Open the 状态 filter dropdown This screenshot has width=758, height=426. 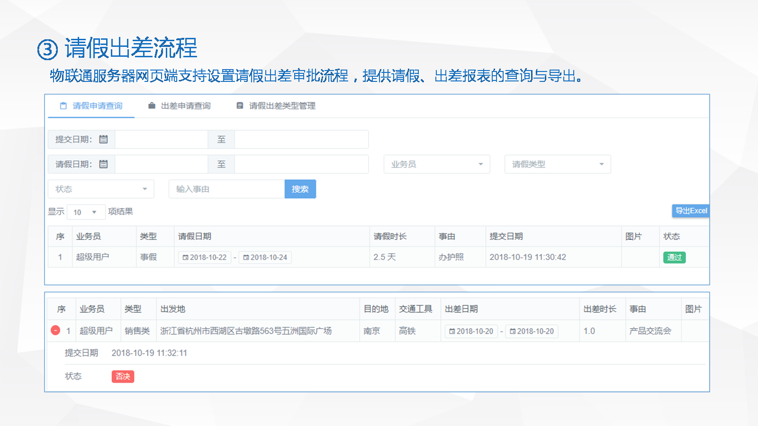pyautogui.click(x=100, y=189)
